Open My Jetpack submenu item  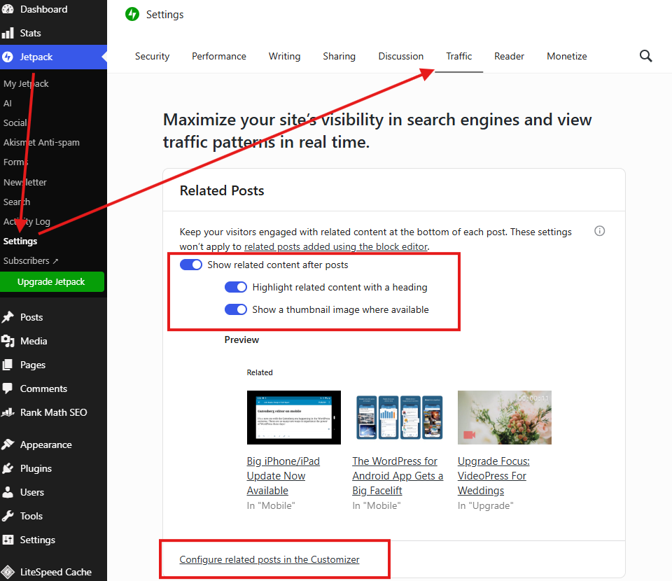pos(26,83)
